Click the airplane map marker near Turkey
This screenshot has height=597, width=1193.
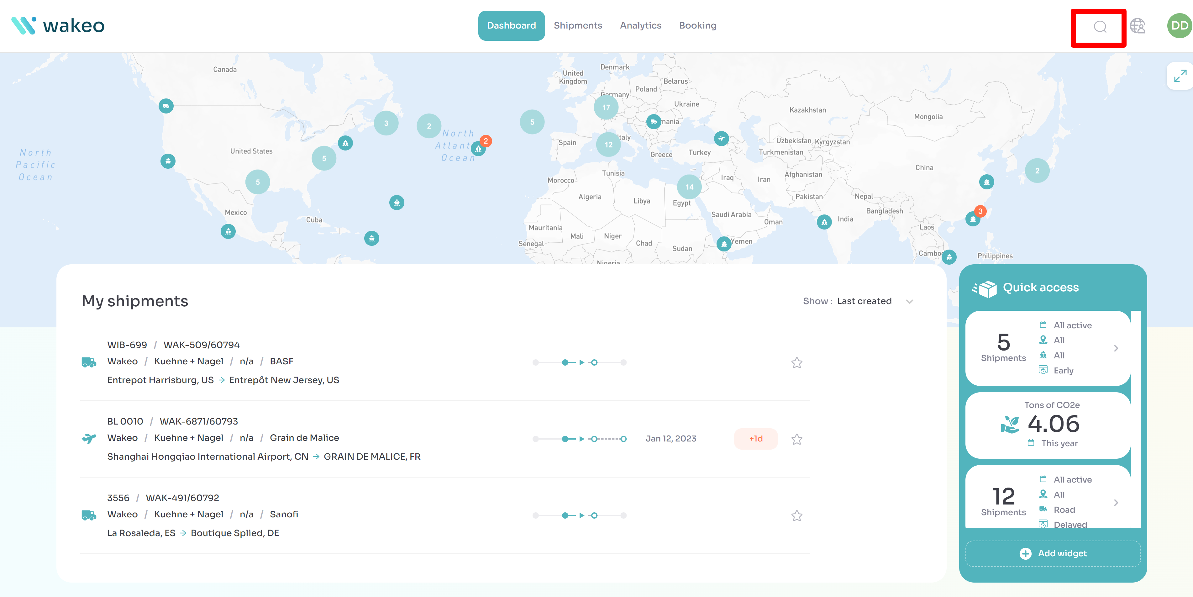[x=721, y=138]
